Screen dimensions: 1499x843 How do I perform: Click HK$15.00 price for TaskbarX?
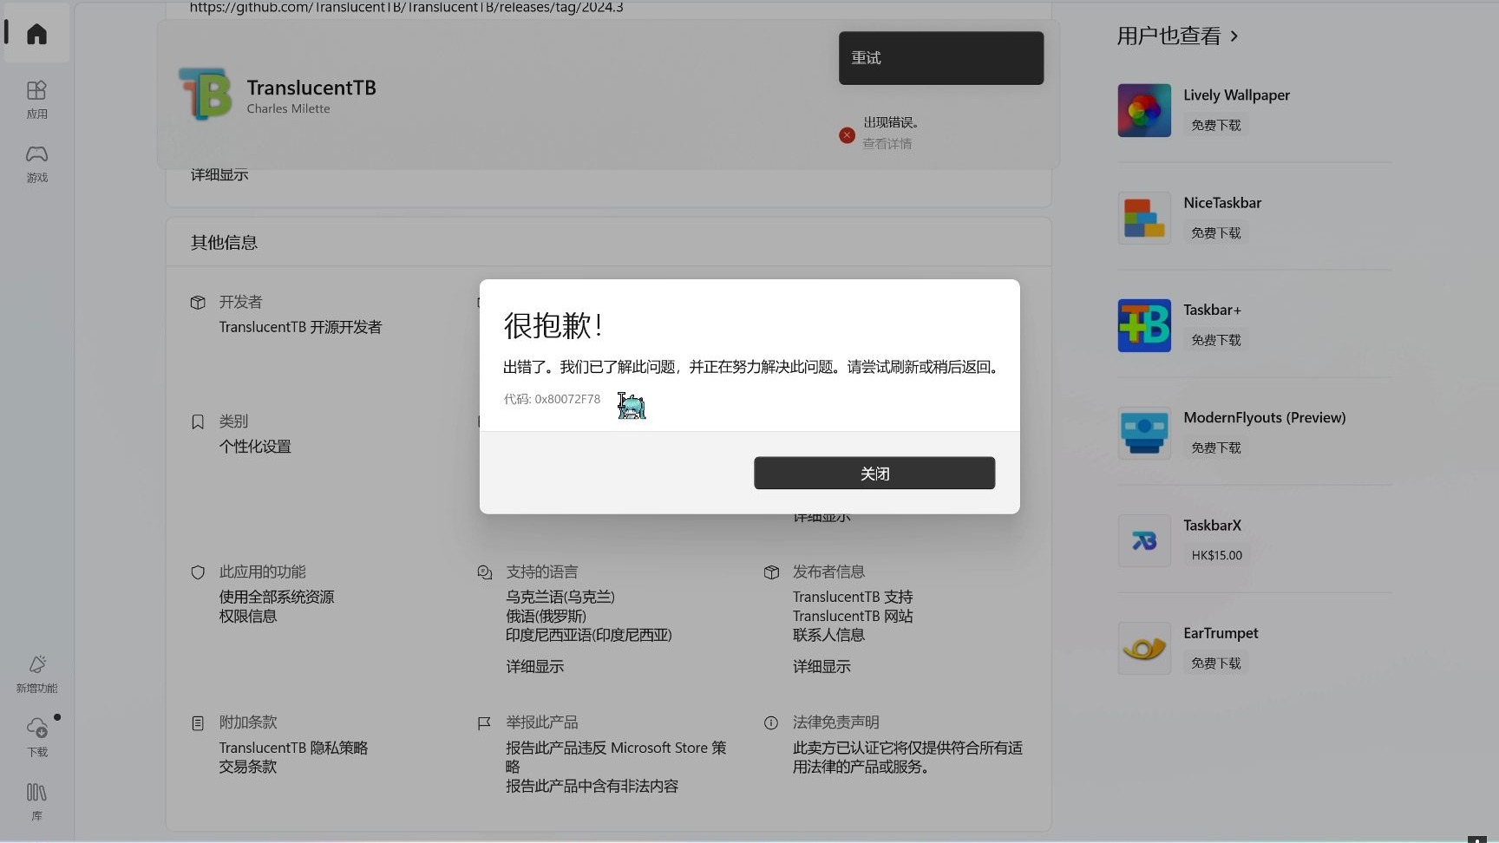point(1216,555)
